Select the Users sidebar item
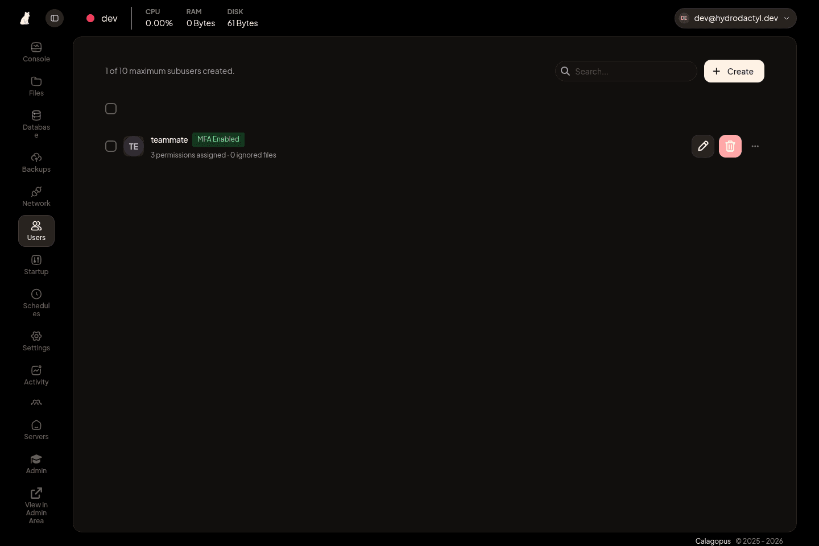The width and height of the screenshot is (819, 546). click(x=36, y=231)
